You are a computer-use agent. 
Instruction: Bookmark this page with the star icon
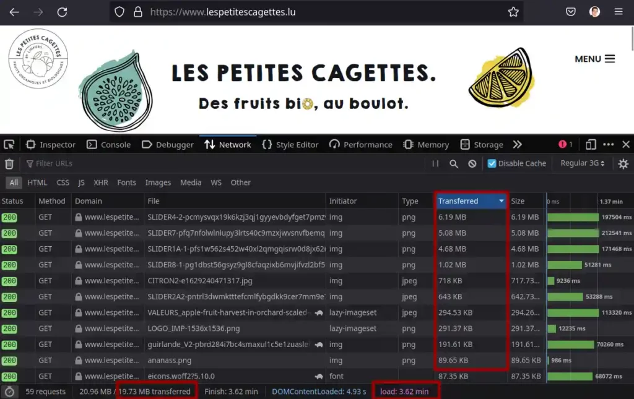pos(513,12)
